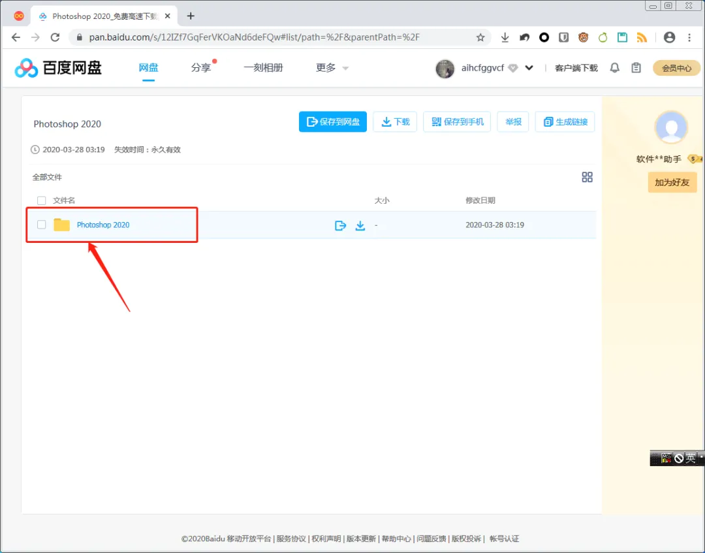This screenshot has height=553, width=705.
Task: Click the 软件**助手 sharer name
Action: 659,159
